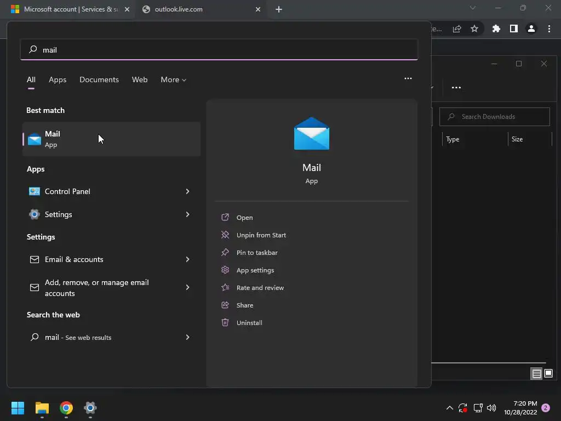
Task: Expand Add, remove, or manage email accounts chevron
Action: tap(187, 287)
